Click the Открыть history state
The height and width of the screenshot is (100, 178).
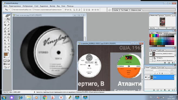tap(160, 58)
